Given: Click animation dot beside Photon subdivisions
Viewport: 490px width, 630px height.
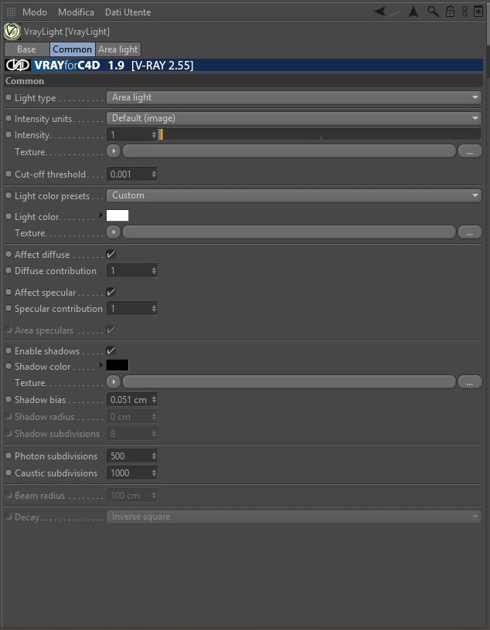Looking at the screenshot, I should coord(9,456).
